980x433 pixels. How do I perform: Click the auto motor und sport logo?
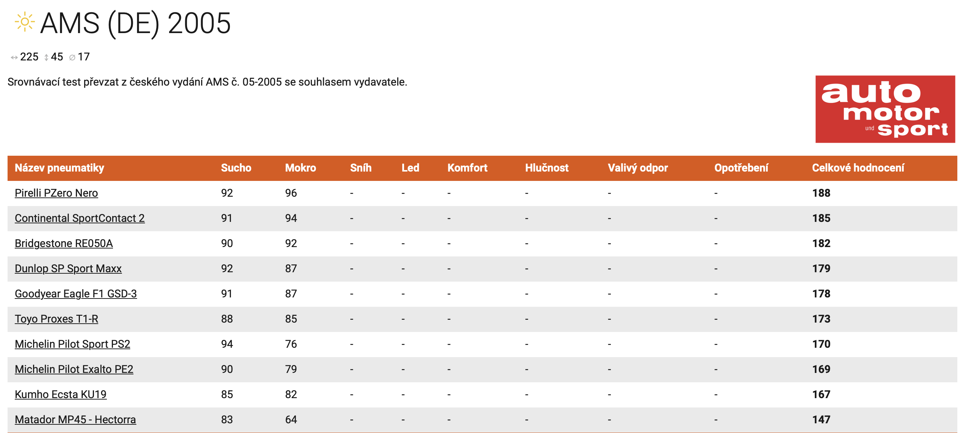point(885,109)
